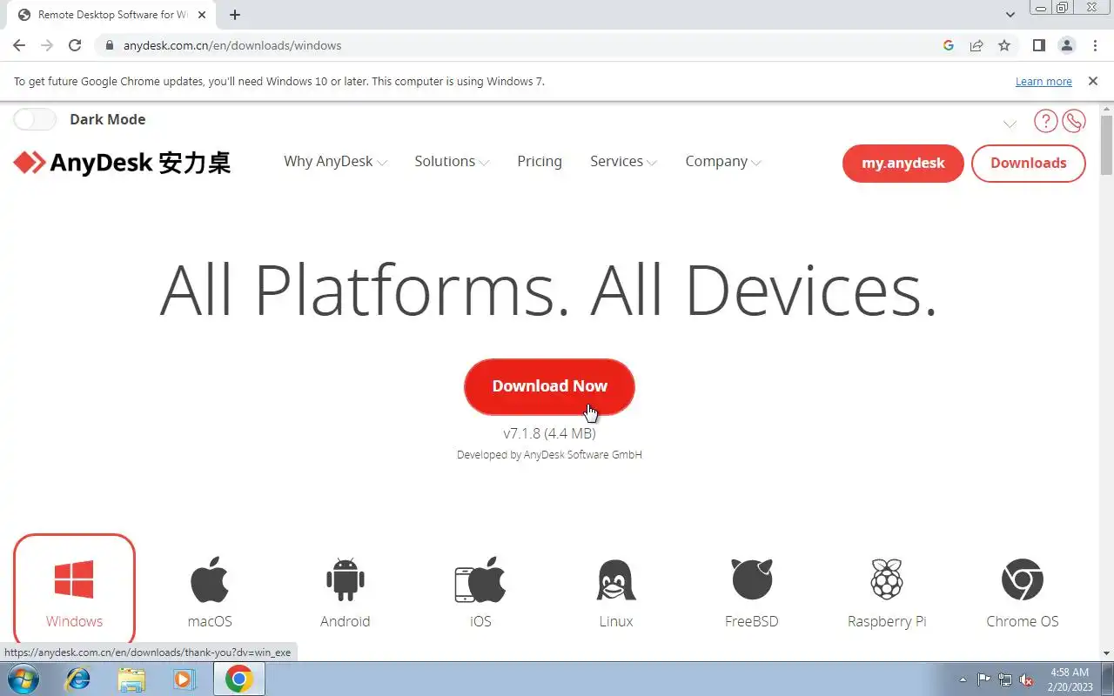
Task: Click the share page icon
Action: pyautogui.click(x=976, y=45)
